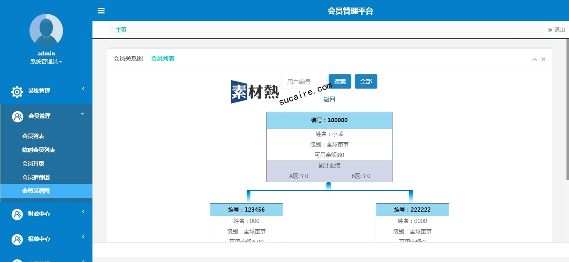This screenshot has height=262, width=569.
Task: Expand the 财政中心 menu arrow
Action: (83, 211)
